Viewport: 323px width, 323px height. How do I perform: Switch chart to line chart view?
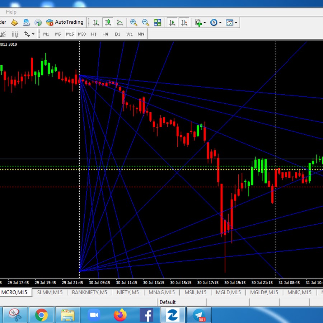[120, 22]
